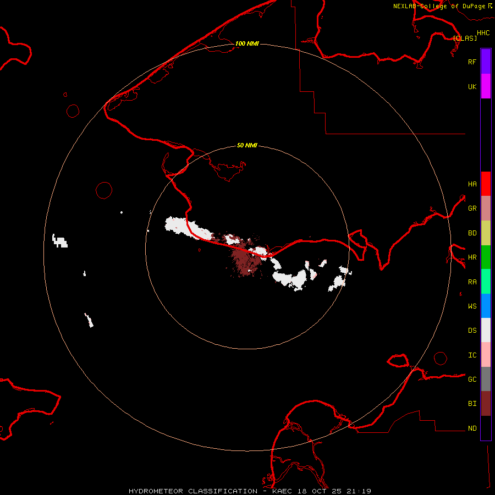Click the 'BI' legend label
The image size is (495, 495).
(x=472, y=404)
